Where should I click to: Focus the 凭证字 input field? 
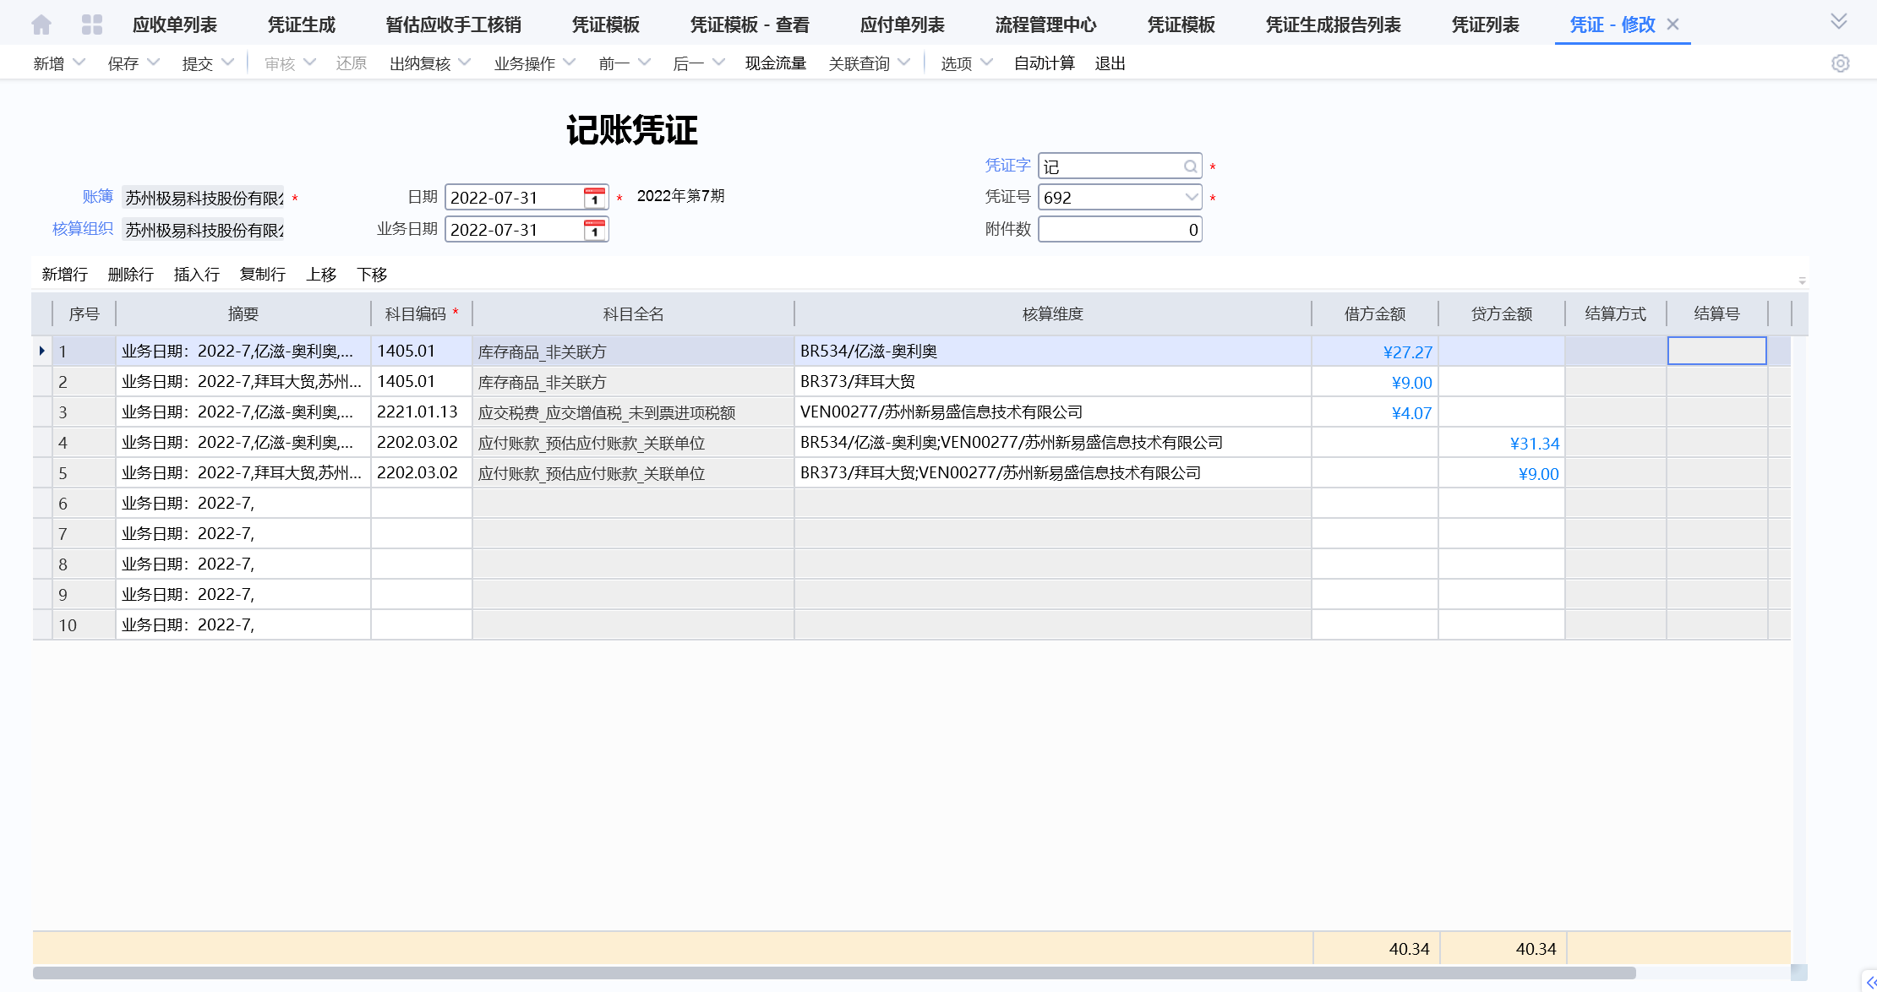click(1120, 166)
